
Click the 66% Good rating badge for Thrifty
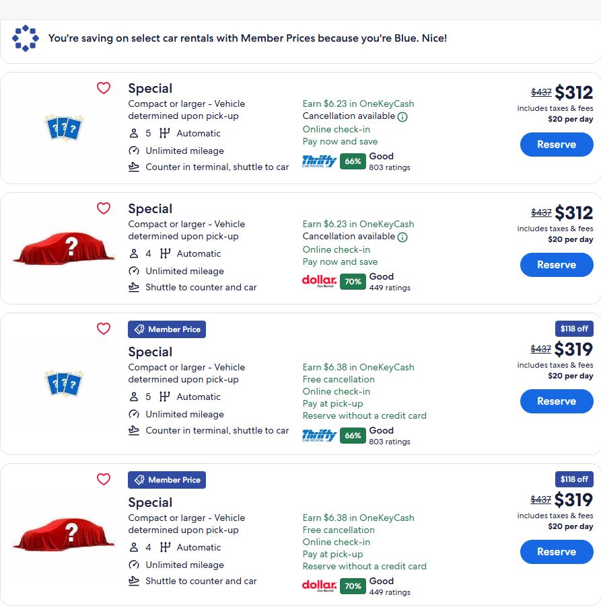tap(352, 161)
